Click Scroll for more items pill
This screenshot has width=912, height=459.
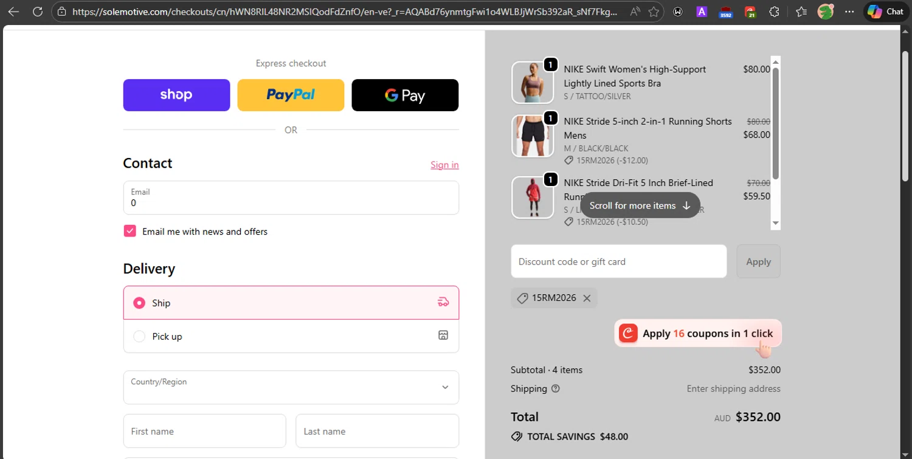[640, 205]
